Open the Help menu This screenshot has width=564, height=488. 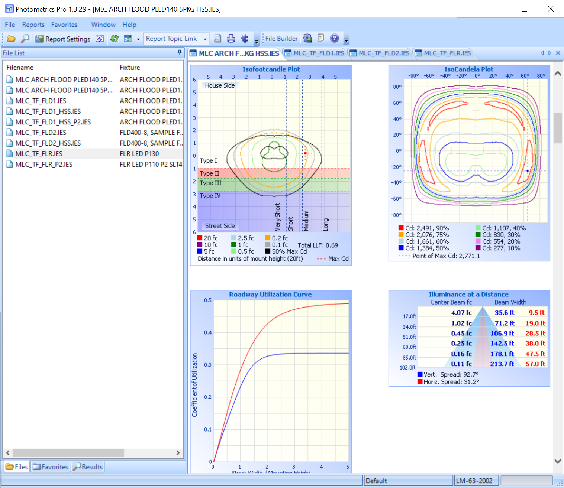[129, 25]
